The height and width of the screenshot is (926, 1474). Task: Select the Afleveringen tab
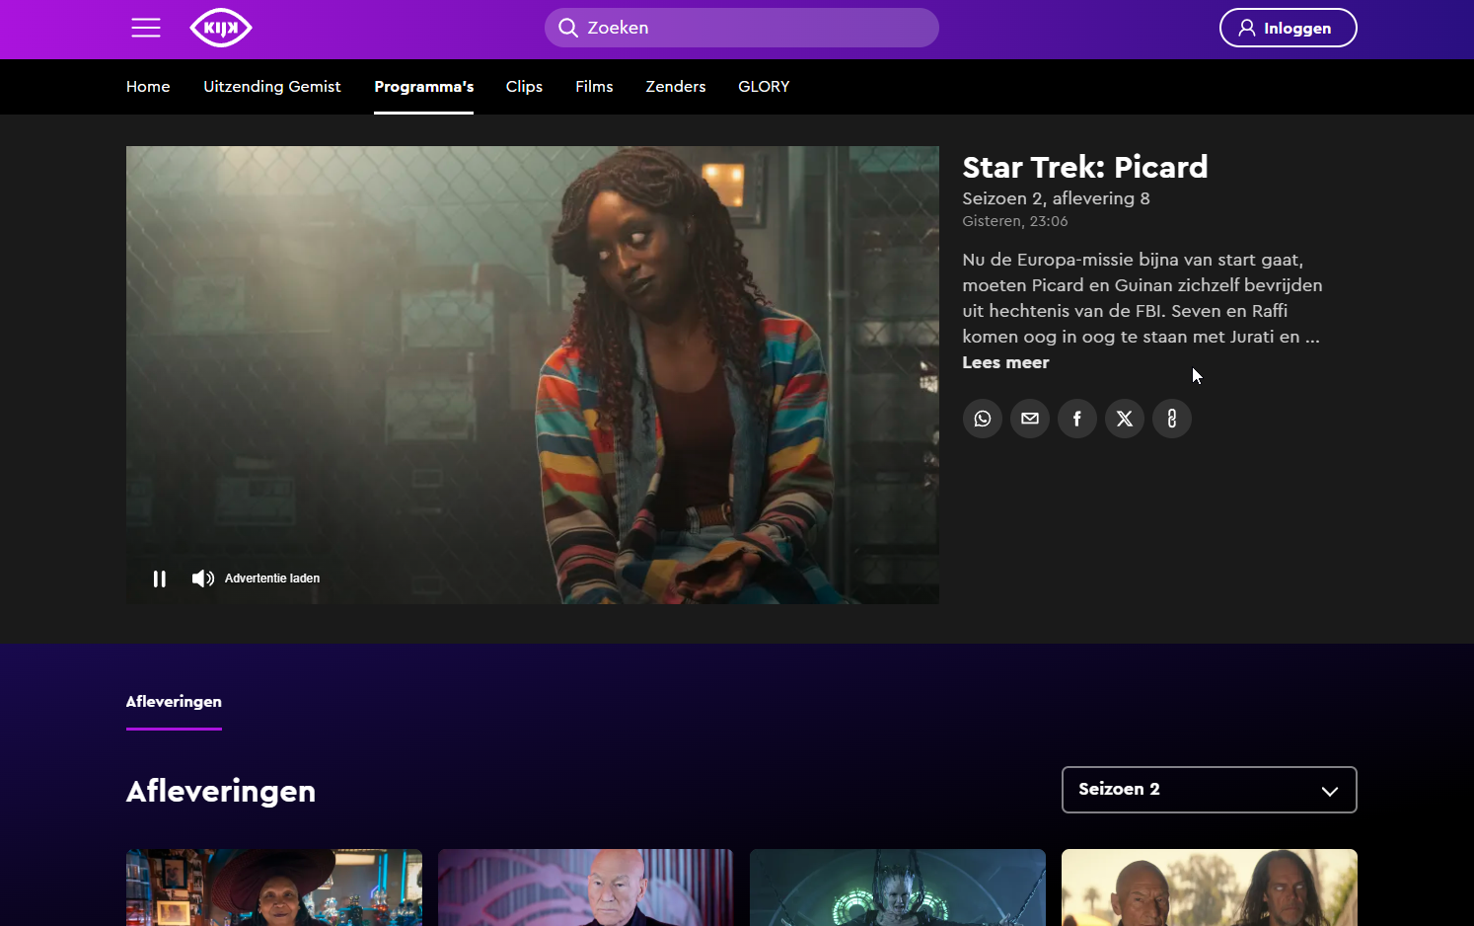(174, 702)
